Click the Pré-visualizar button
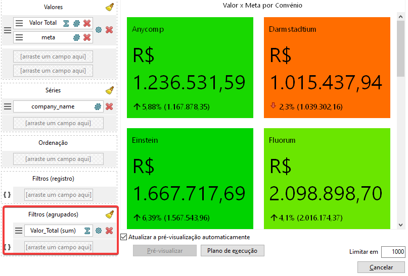Image resolution: width=408 pixels, height=276 pixels. tap(165, 251)
